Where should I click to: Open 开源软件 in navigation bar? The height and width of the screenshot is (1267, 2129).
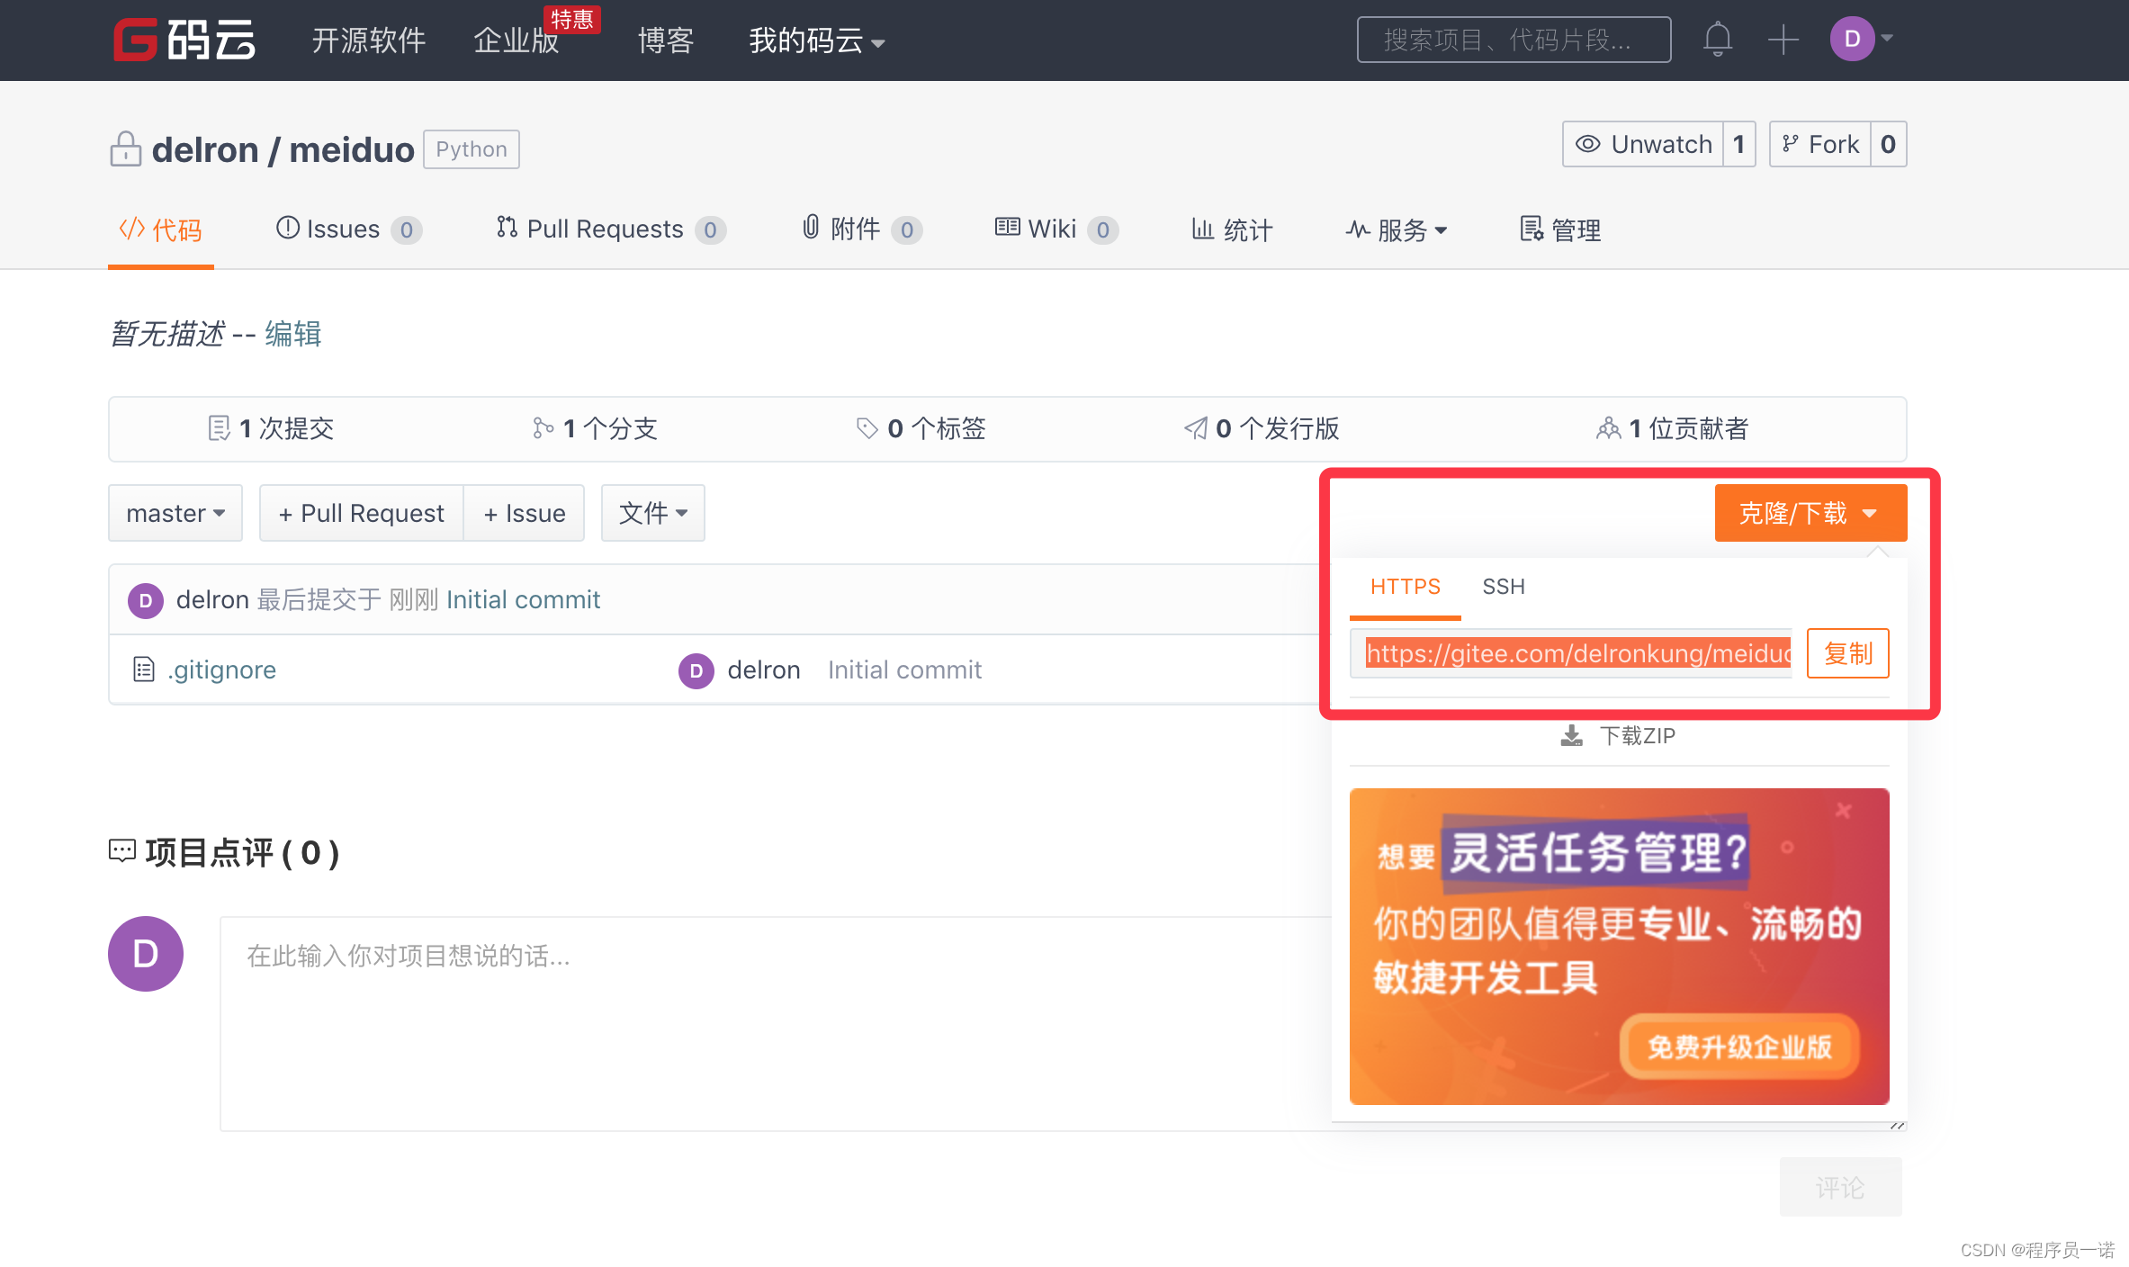[x=369, y=40]
